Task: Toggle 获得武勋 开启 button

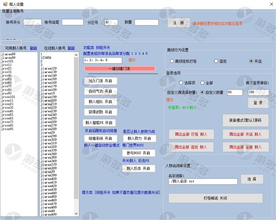Action: pos(100,112)
